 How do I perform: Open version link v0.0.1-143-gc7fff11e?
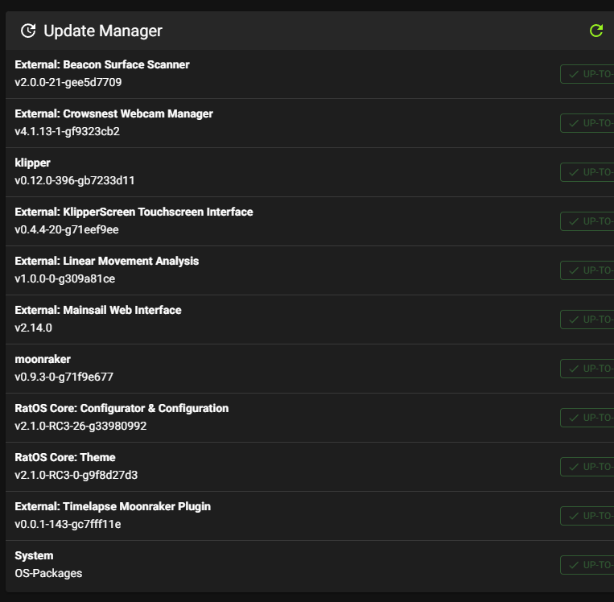tap(68, 524)
